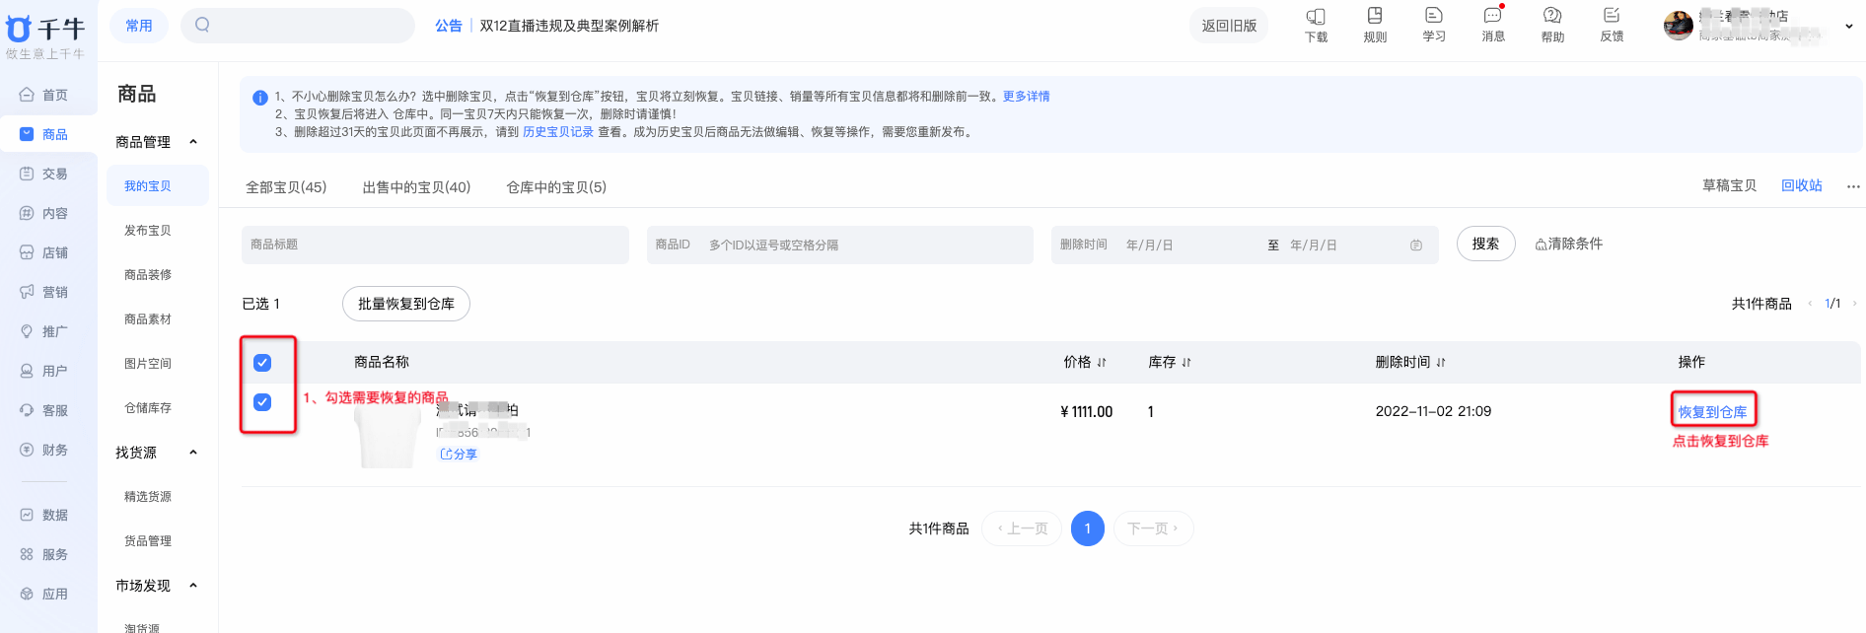
Task: Click the 反馈 feedback icon
Action: 1612,17
